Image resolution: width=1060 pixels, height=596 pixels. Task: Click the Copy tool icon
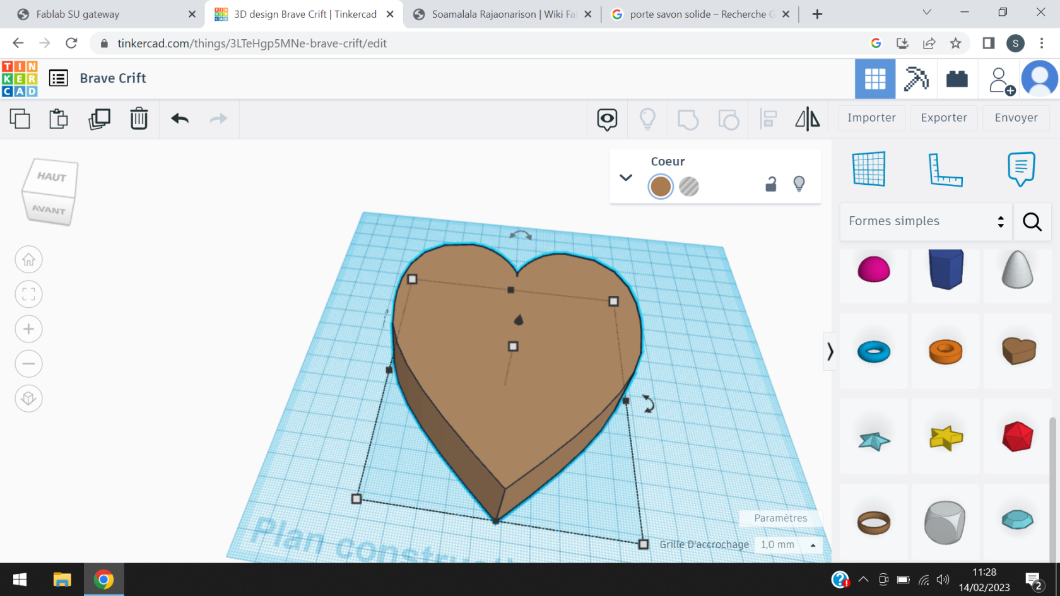click(x=20, y=119)
